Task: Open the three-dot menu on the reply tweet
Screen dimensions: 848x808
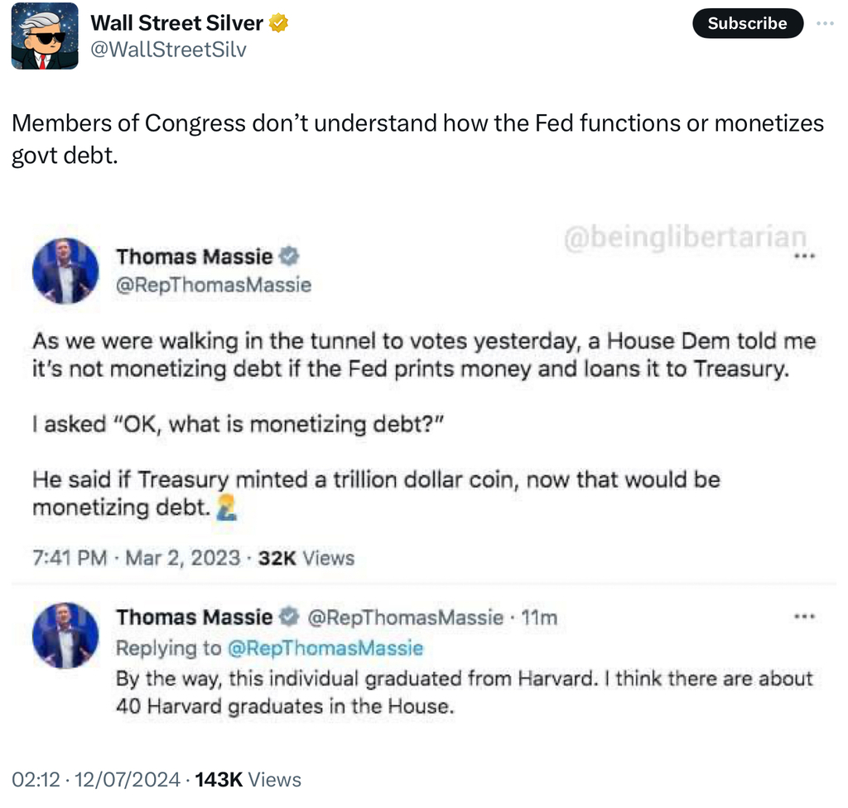Action: (805, 617)
